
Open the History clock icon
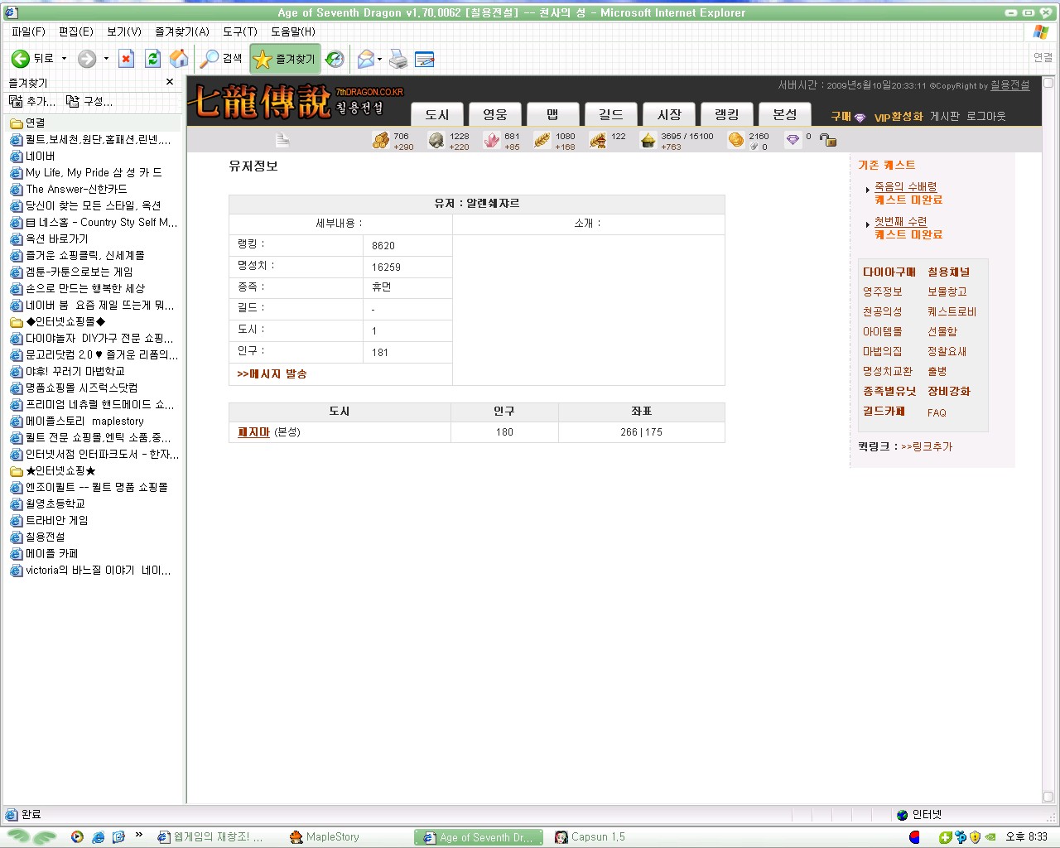click(x=335, y=59)
